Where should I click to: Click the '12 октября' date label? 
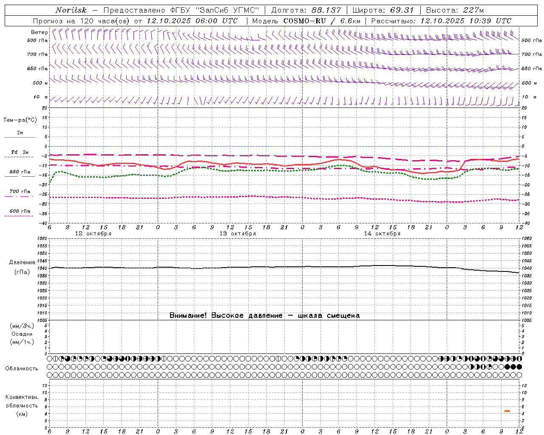[93, 234]
